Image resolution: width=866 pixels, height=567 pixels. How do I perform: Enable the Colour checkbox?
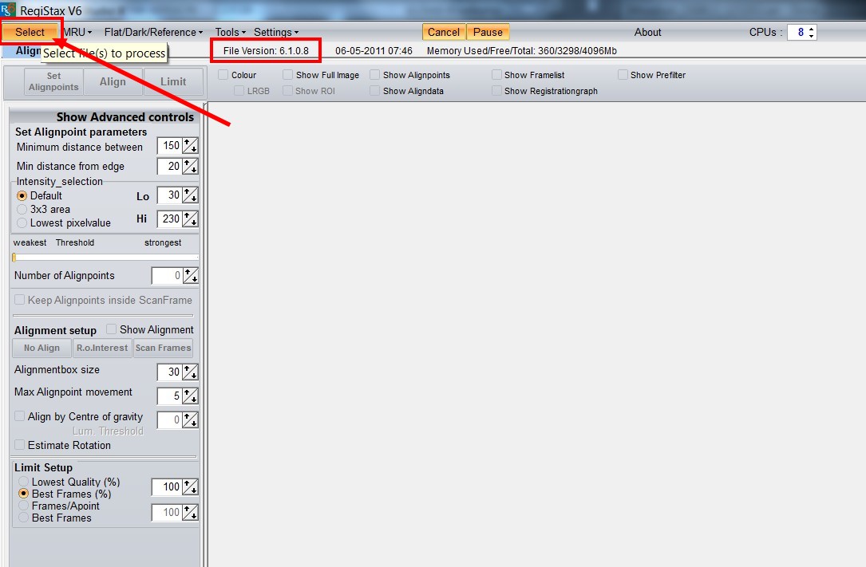223,74
